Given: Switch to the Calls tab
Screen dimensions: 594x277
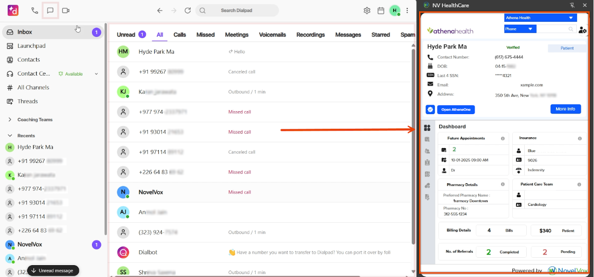Looking at the screenshot, I should tap(180, 35).
